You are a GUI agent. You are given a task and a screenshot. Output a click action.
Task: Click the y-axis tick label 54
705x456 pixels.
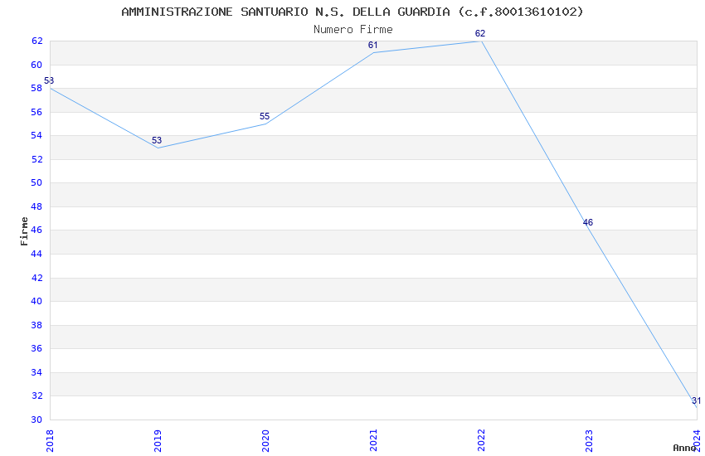[36, 135]
